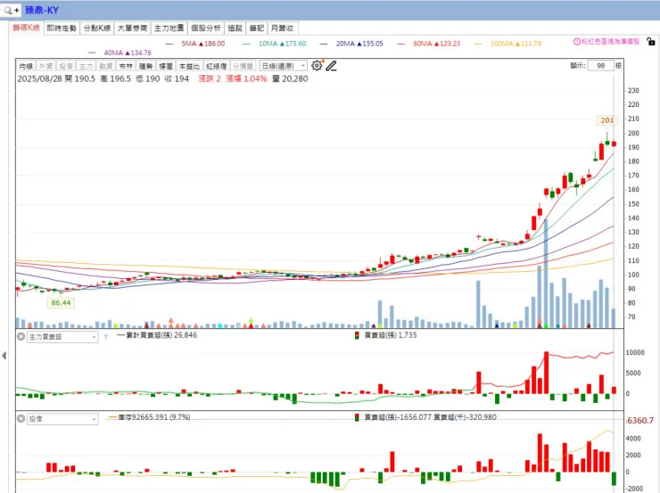Toggle the 紅綠燈 indicator button
Screen dimensions: 660x493
(x=217, y=66)
